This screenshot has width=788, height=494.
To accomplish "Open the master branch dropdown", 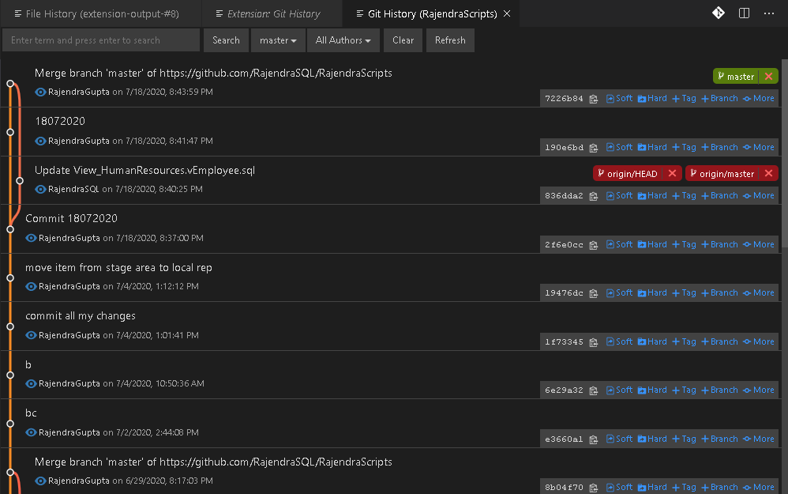I will (x=278, y=40).
